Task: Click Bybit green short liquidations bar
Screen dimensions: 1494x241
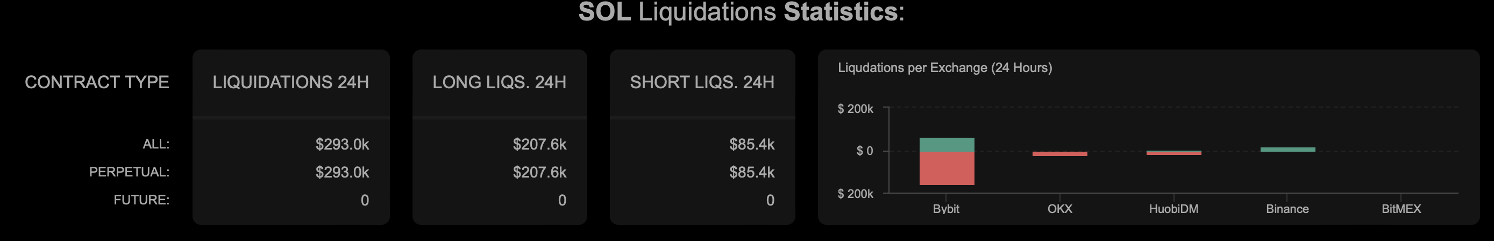Action: pyautogui.click(x=947, y=145)
